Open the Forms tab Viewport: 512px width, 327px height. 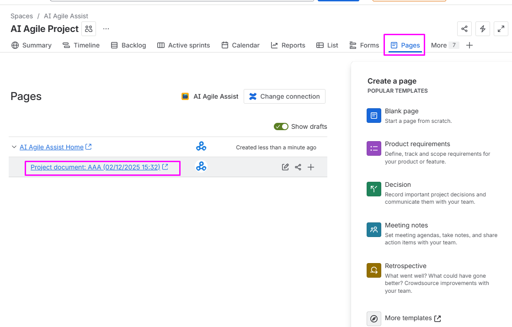point(364,45)
